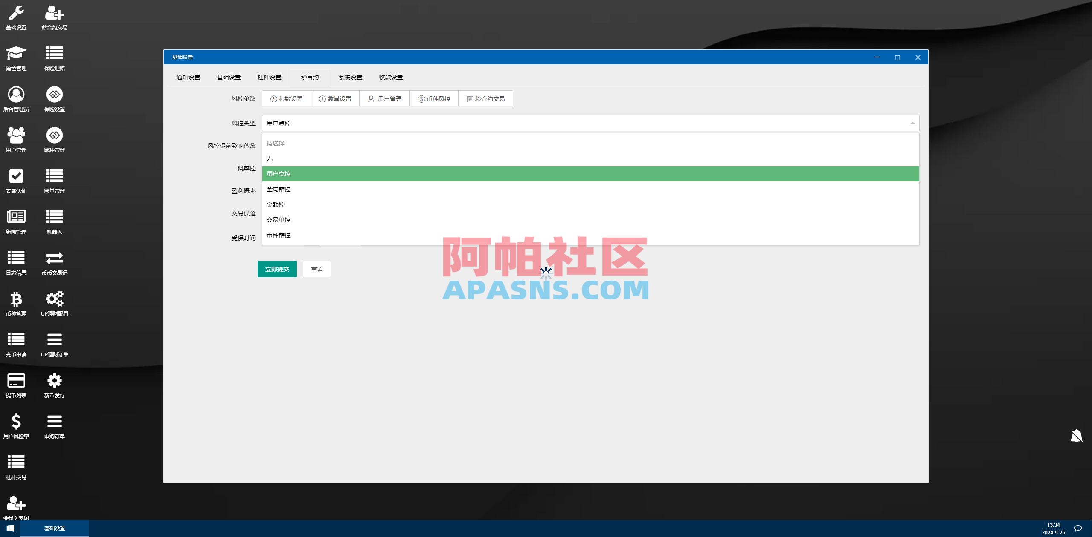Open the 秒合约交易 app icon at top
The image size is (1092, 537).
pyautogui.click(x=54, y=17)
